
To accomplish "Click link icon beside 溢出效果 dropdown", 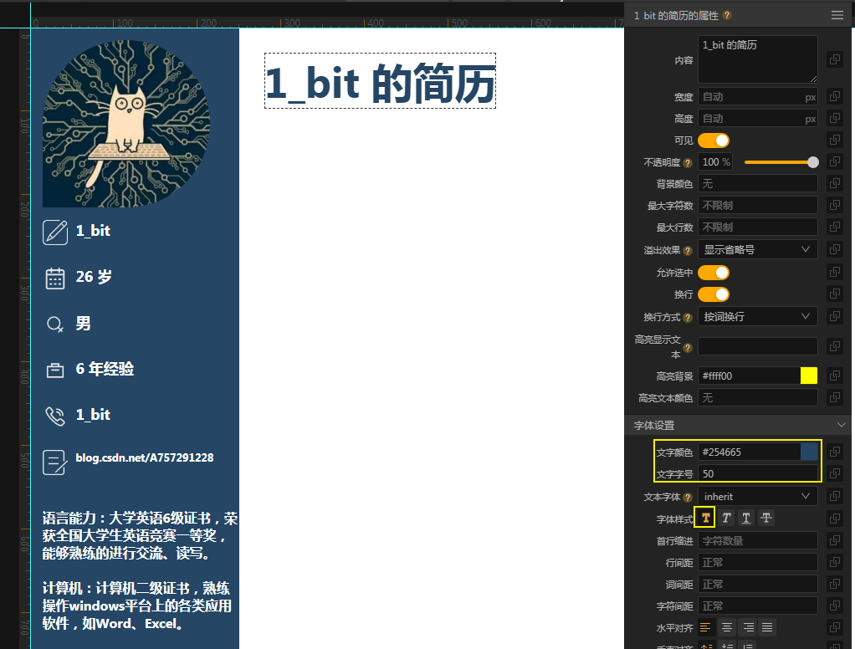I will pyautogui.click(x=834, y=249).
